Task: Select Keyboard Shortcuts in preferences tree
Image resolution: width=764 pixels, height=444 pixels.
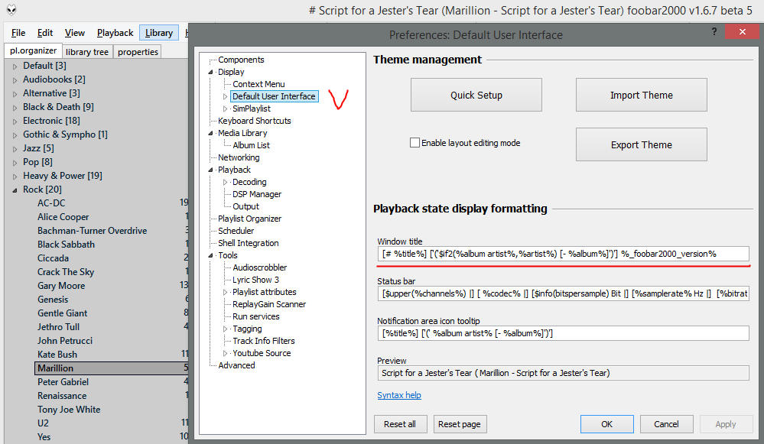Action: click(x=254, y=121)
